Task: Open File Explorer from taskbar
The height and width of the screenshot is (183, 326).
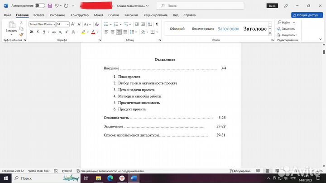Action: tap(98, 178)
